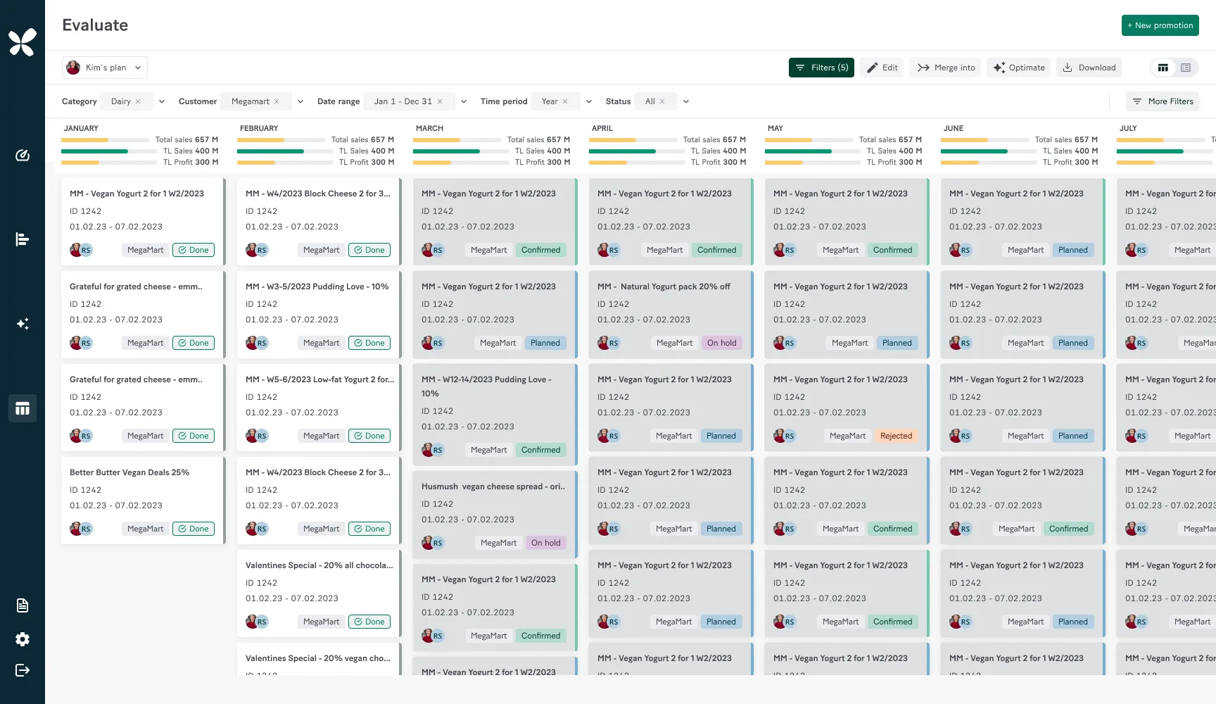Expand the Status dropdown chevron
The height and width of the screenshot is (704, 1216).
click(x=686, y=101)
